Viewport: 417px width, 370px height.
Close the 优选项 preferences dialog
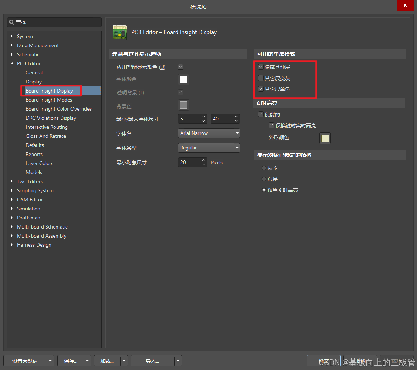[405, 5]
